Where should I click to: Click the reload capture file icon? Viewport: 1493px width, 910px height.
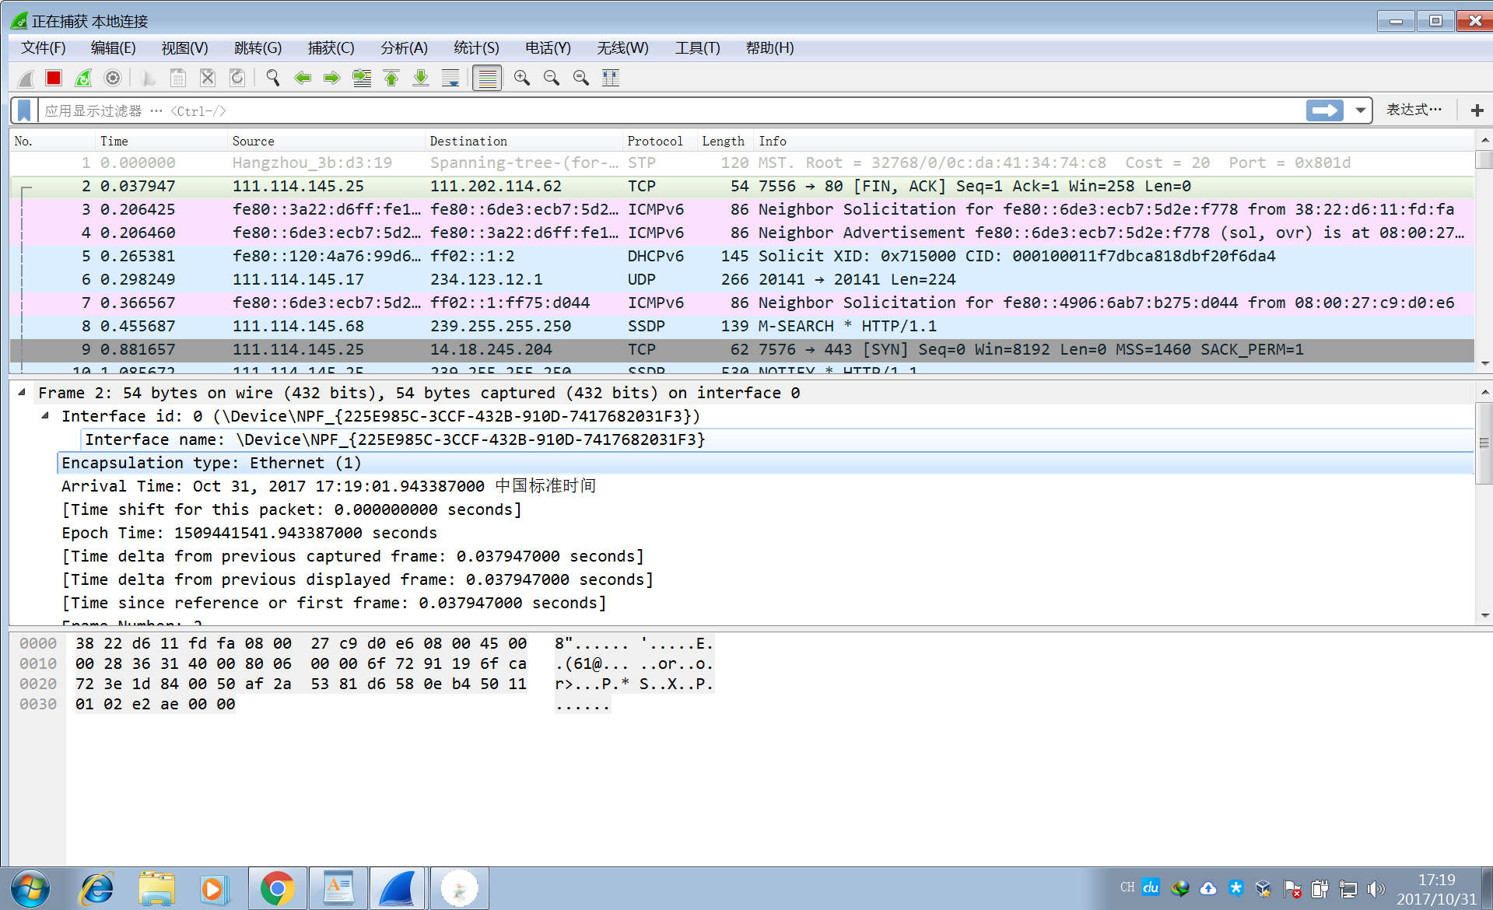tap(237, 78)
